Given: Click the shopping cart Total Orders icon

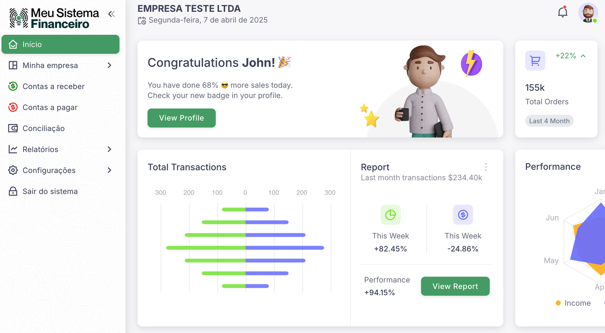Looking at the screenshot, I should tap(535, 60).
